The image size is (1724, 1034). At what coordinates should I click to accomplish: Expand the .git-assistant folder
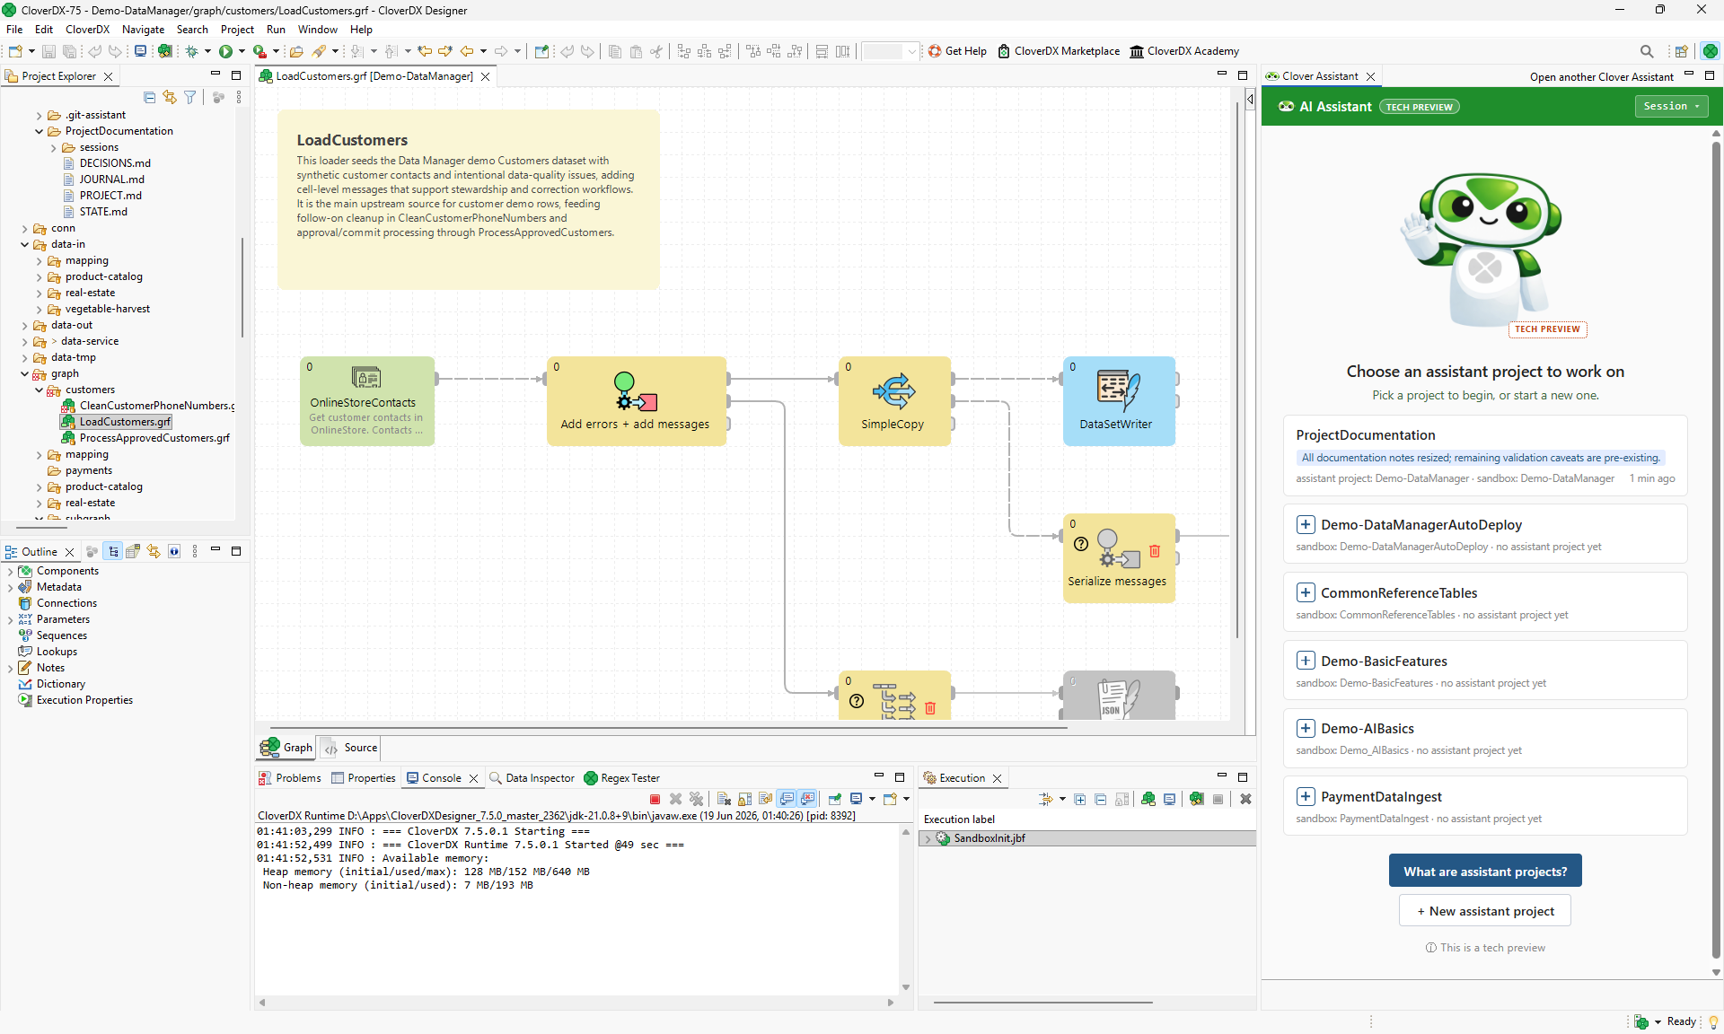click(39, 115)
